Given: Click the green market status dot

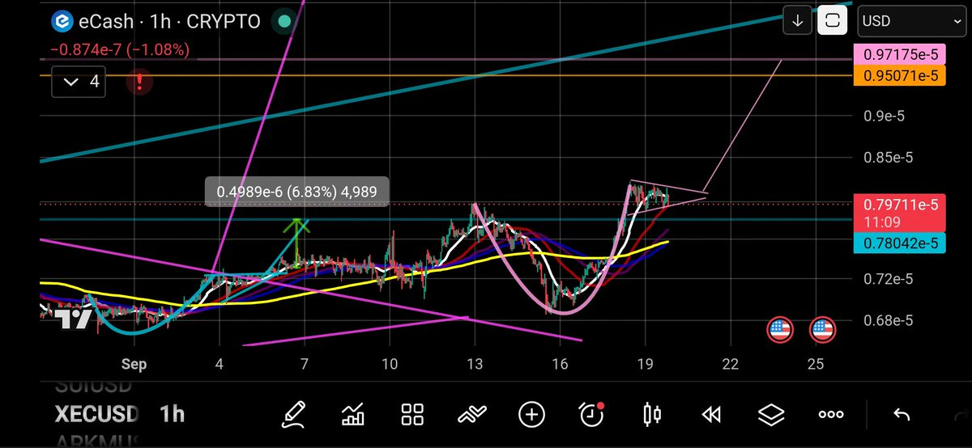Looking at the screenshot, I should tap(283, 22).
